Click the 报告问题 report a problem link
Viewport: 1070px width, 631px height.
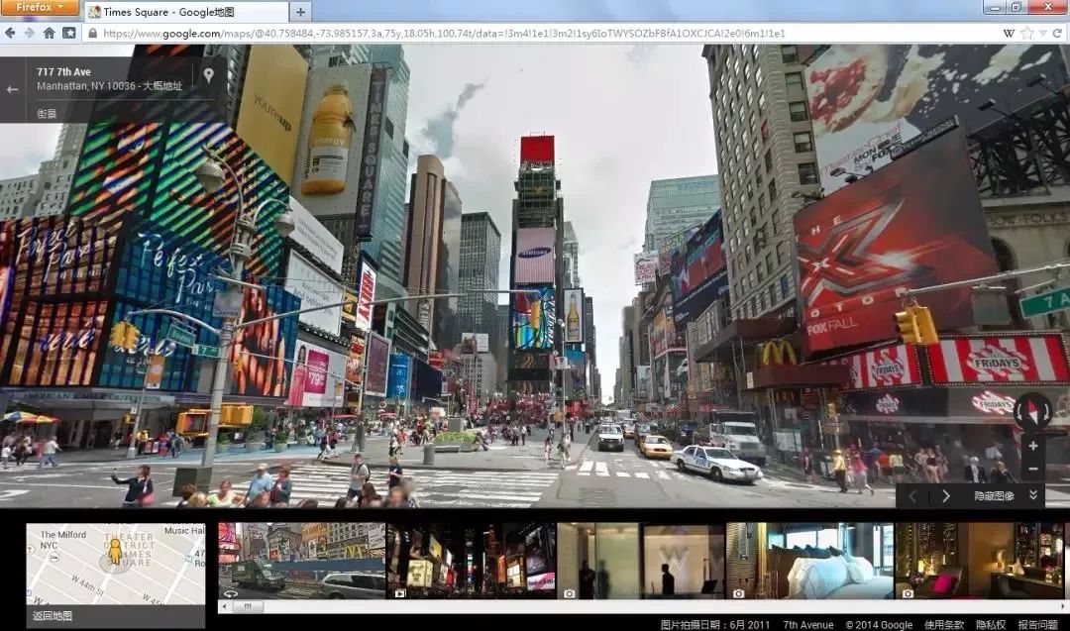click(1037, 624)
